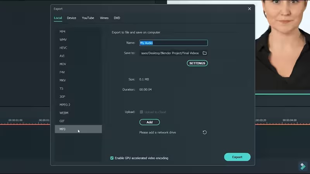Click the 'Please add a network drive' text
Image resolution: width=310 pixels, height=174 pixels.
(x=158, y=132)
